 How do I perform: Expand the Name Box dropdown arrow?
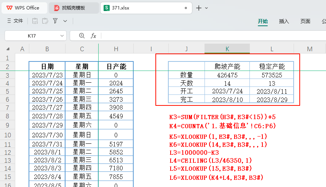pos(62,36)
